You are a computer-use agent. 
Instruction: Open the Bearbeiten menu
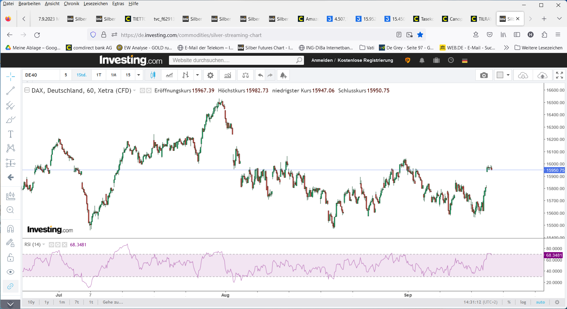pos(29,4)
